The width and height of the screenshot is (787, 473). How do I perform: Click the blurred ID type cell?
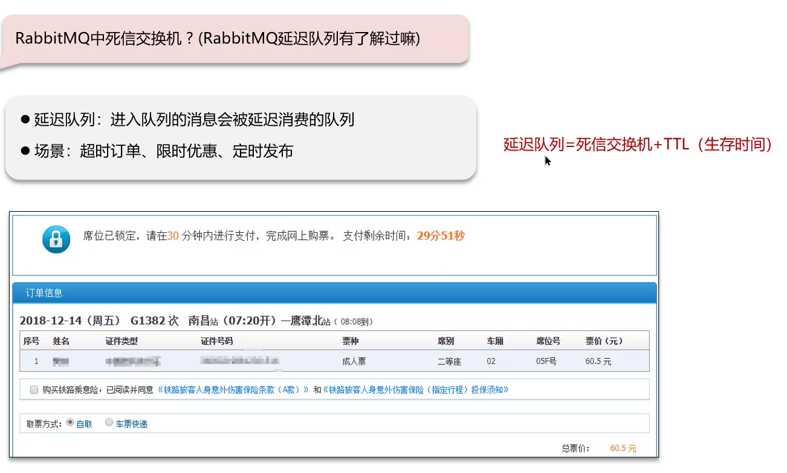click(x=133, y=362)
